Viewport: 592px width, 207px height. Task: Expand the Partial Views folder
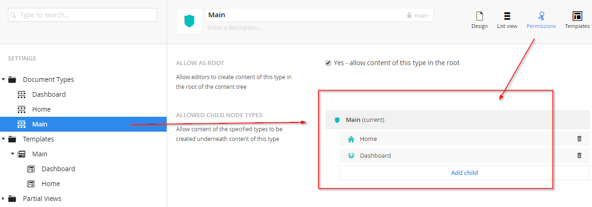3,199
